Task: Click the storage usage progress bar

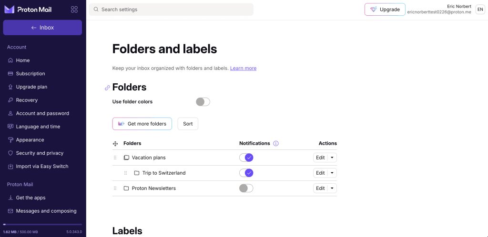Action: pyautogui.click(x=42, y=224)
